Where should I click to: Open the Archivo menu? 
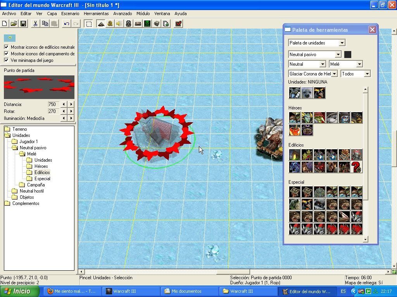click(x=9, y=14)
